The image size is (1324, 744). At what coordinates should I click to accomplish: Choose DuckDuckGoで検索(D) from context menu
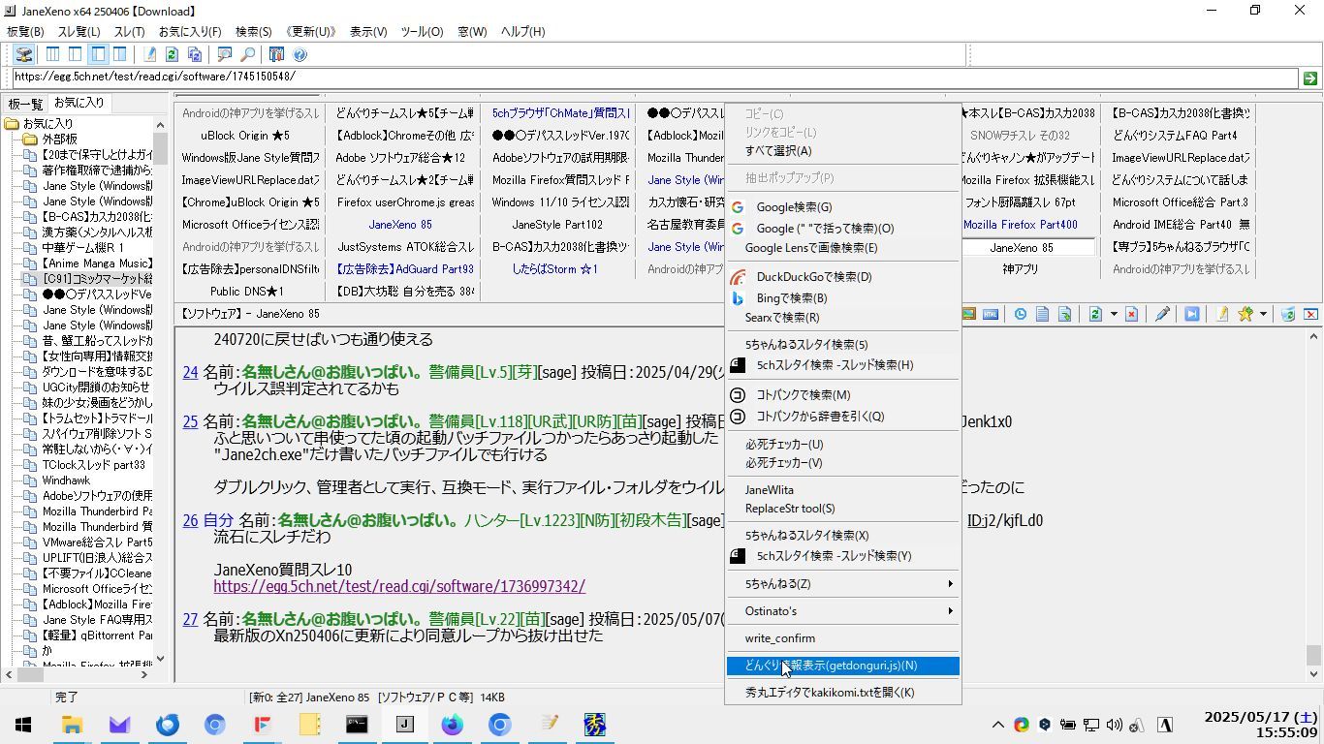843,277
